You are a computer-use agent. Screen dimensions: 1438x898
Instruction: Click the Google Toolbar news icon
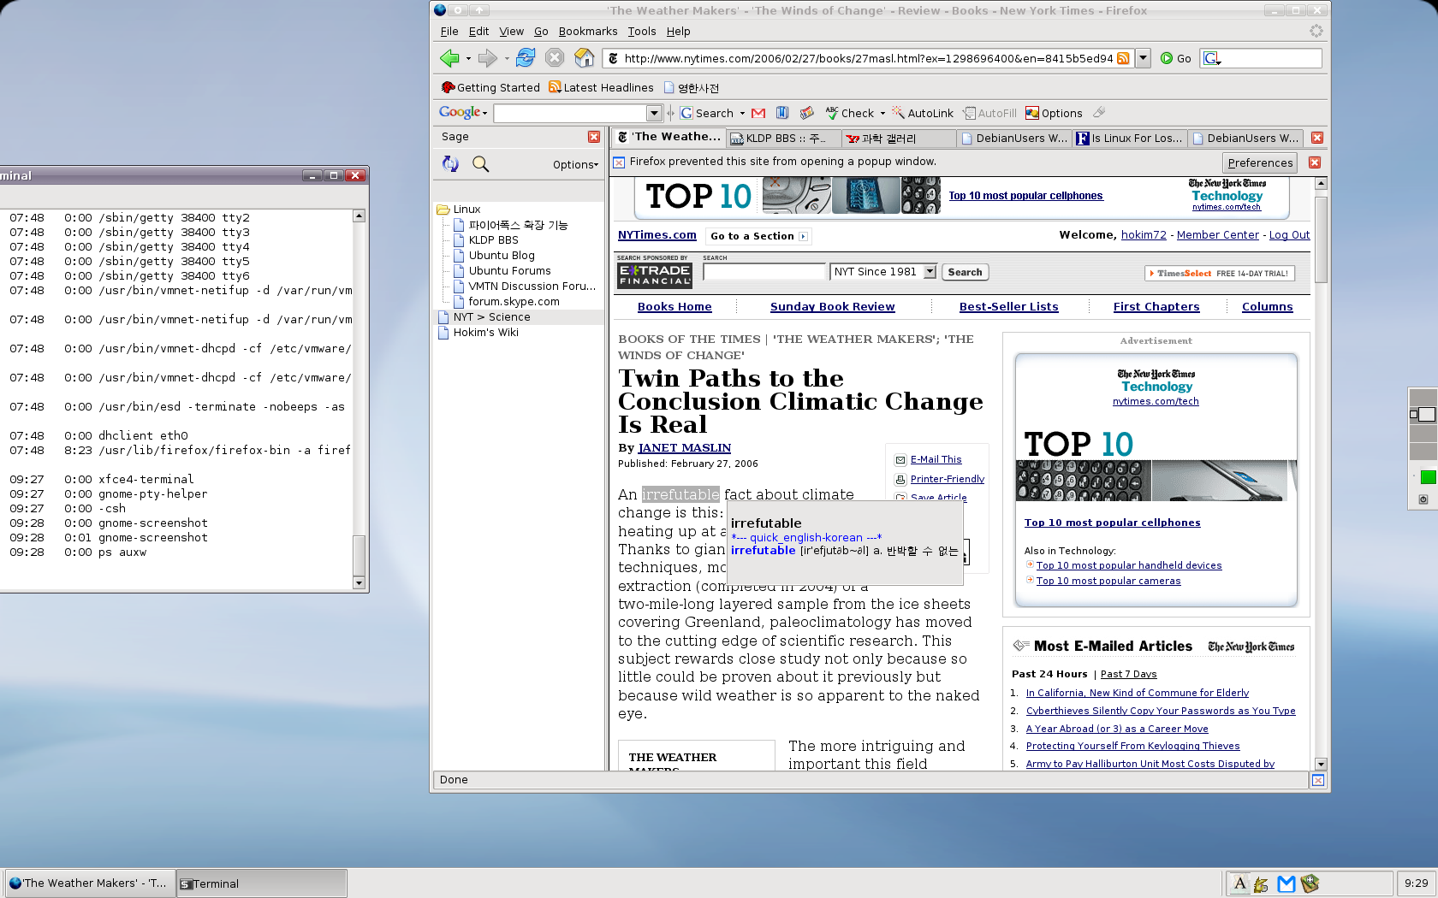point(806,113)
